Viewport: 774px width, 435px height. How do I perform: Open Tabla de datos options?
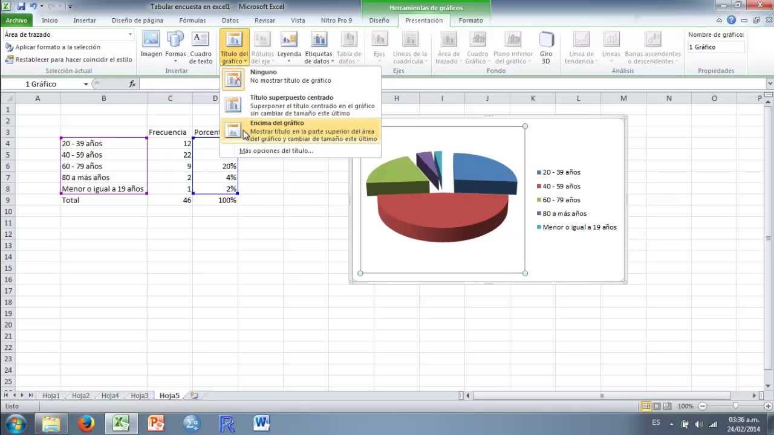(349, 47)
